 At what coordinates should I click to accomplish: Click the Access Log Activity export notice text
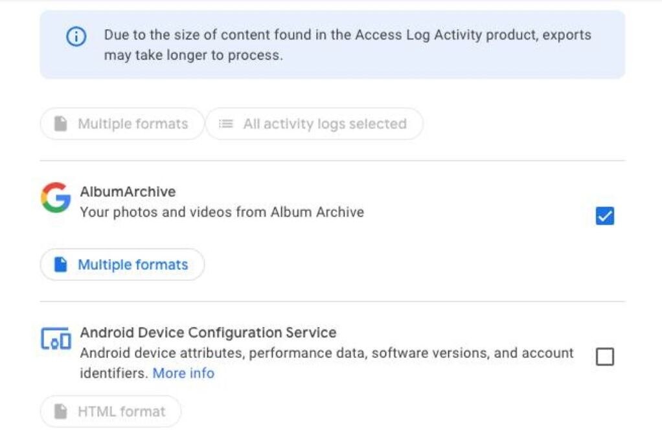(347, 45)
